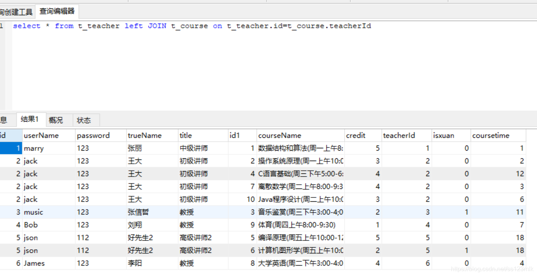Select the 张信哲 trueName cell
The height and width of the screenshot is (276, 537).
pos(152,212)
